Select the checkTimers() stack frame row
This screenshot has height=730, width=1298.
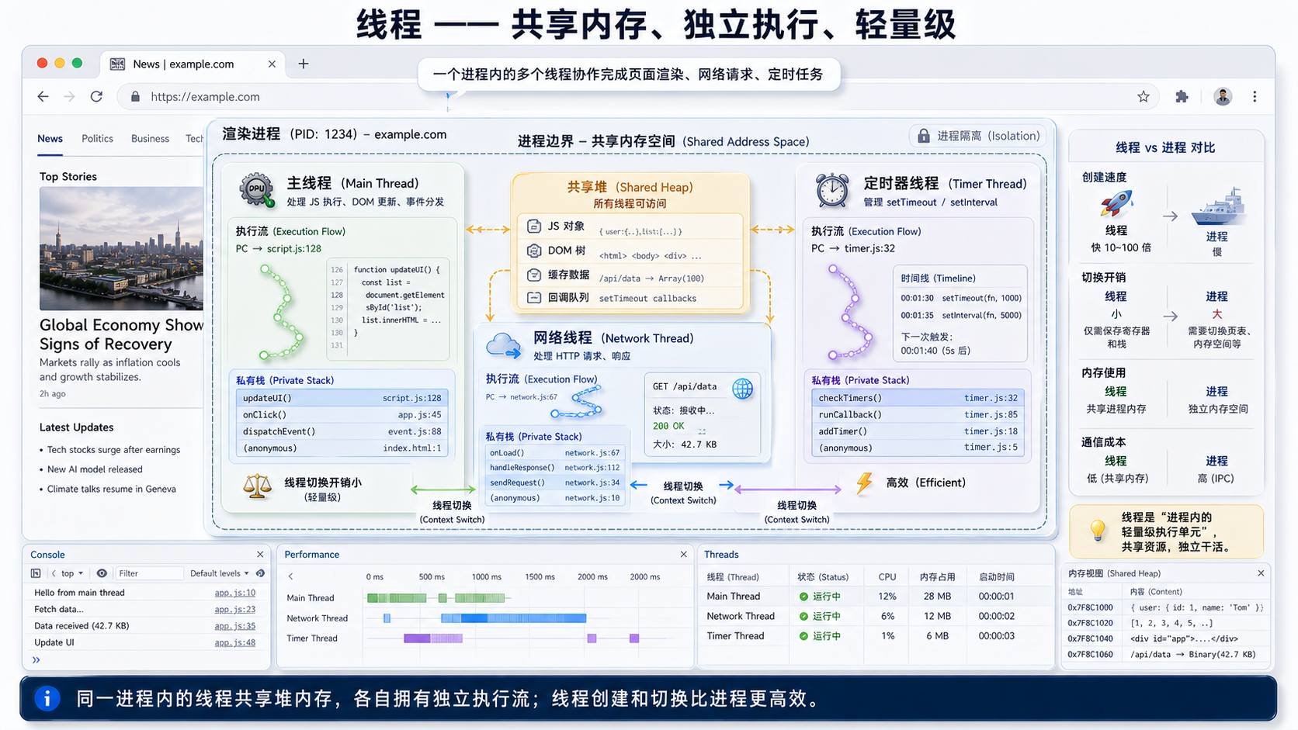point(918,398)
